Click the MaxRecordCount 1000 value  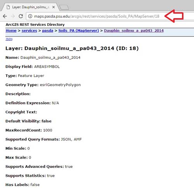48,130
